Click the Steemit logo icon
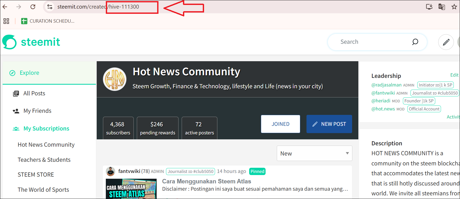Screen dimensions: 460x199 (9, 42)
